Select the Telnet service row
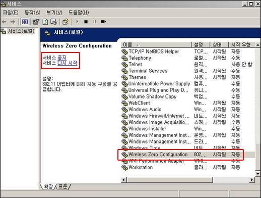Image resolution: width=261 pixels, height=198 pixels. pos(188,65)
